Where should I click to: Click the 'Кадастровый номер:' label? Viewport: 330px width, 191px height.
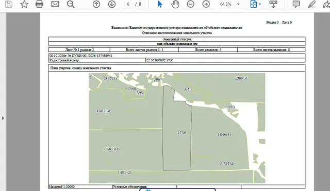(x=64, y=60)
